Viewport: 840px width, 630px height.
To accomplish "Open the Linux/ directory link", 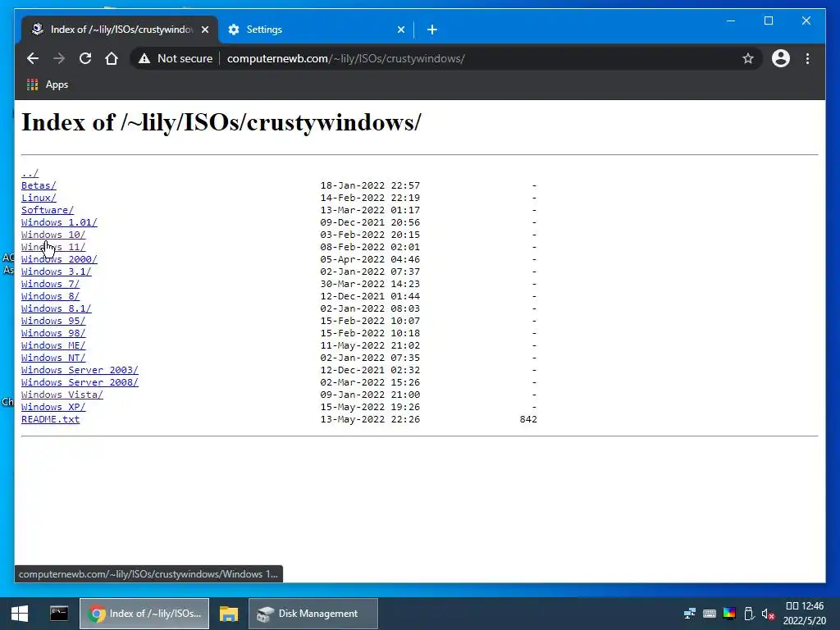I will coord(39,198).
